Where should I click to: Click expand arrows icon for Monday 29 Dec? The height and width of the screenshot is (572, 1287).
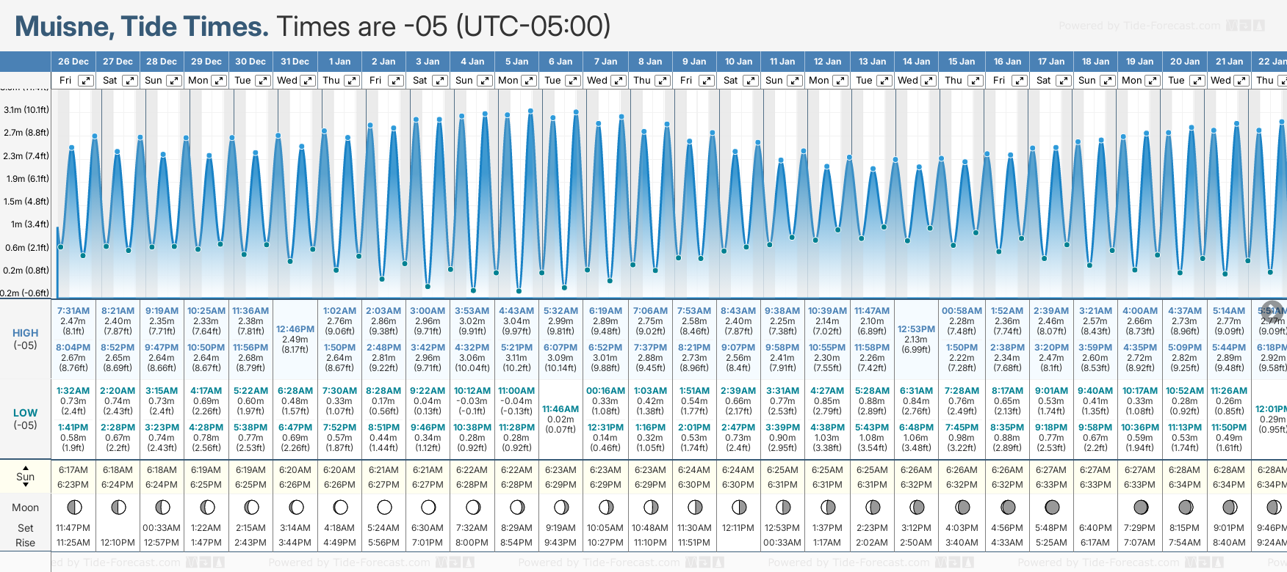219,81
